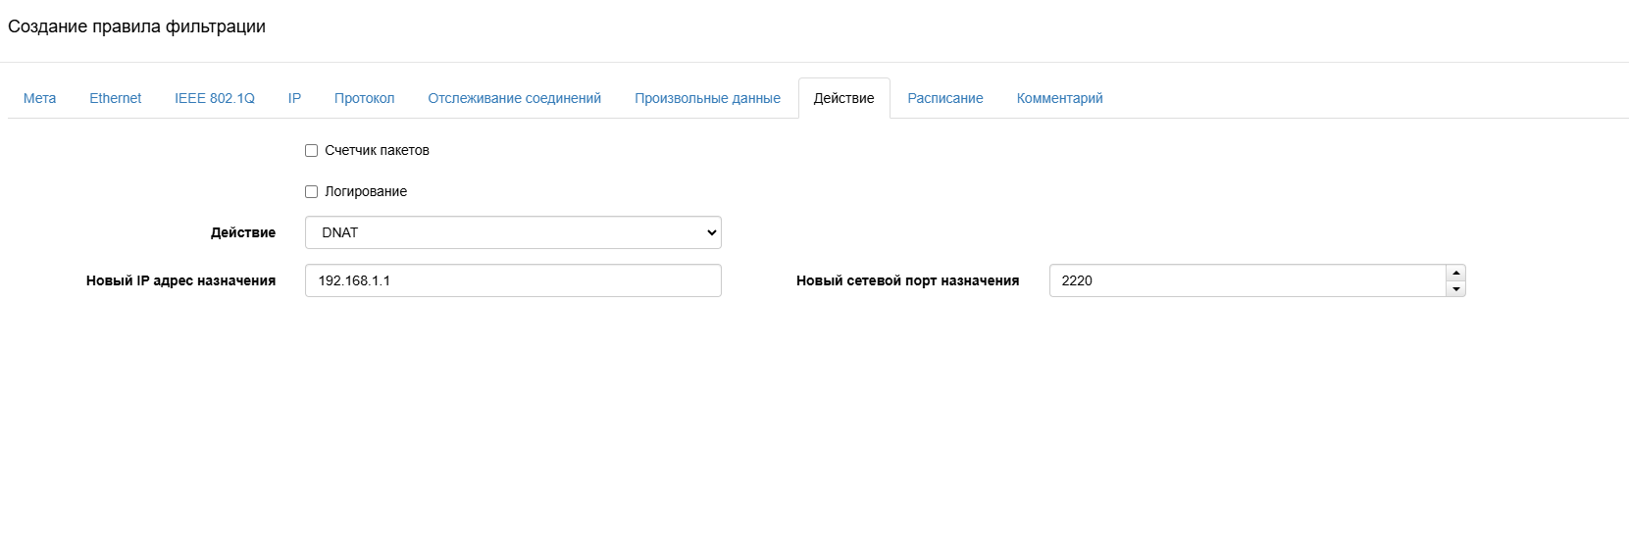
Task: Increment the destination port with up arrow
Action: pyautogui.click(x=1456, y=273)
